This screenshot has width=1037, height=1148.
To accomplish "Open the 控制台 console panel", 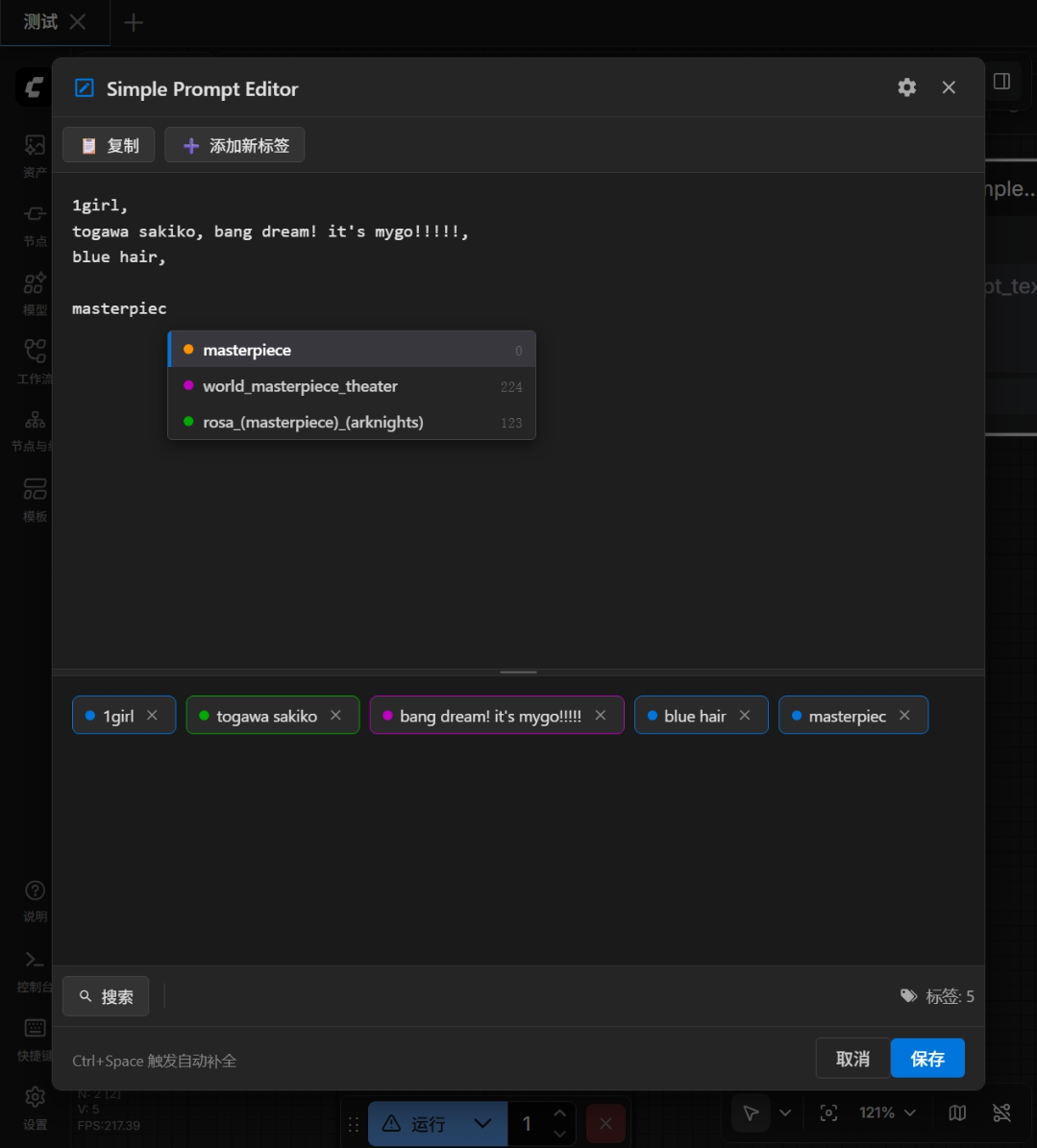I will tap(35, 971).
